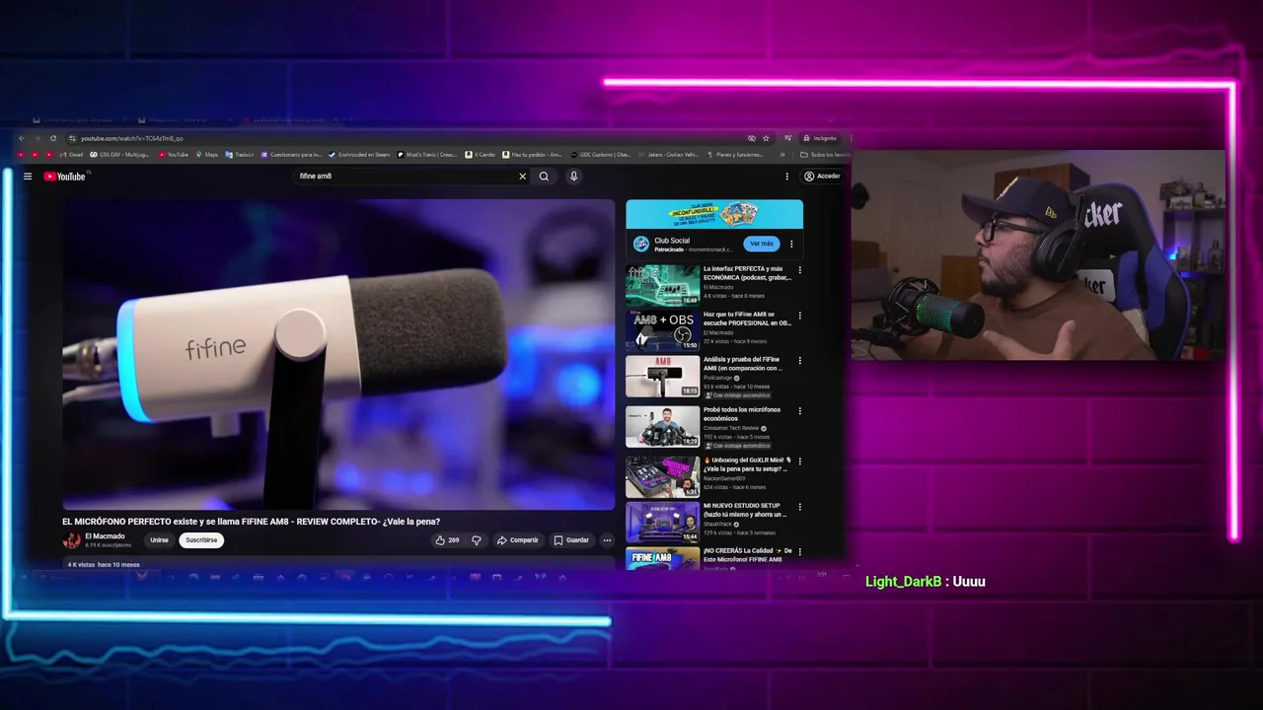
Task: Open '¡NO CREERÁS La Calidad' video title
Action: point(748,555)
